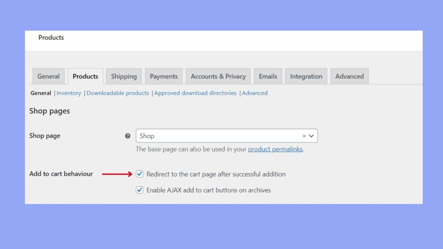Open the Shop page dropdown chevron

pos(311,136)
